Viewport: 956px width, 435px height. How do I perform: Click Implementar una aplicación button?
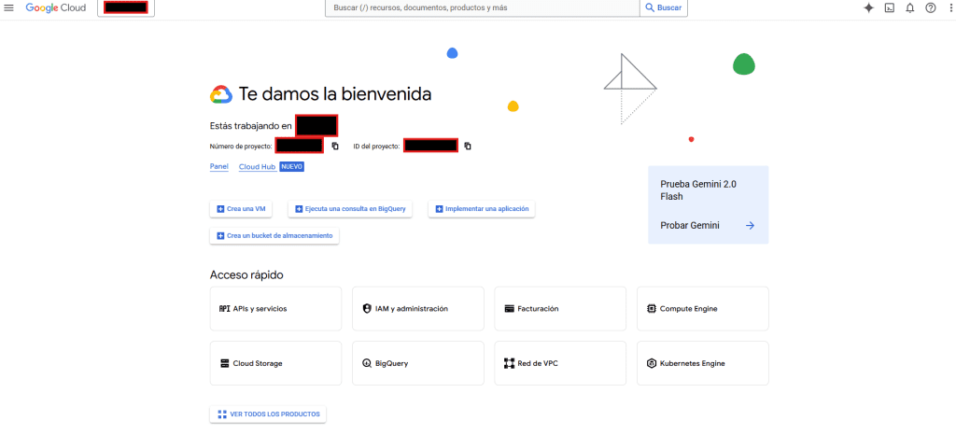482,209
